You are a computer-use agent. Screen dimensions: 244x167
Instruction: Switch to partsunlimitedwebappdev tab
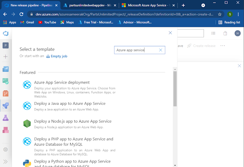coord(90,5)
